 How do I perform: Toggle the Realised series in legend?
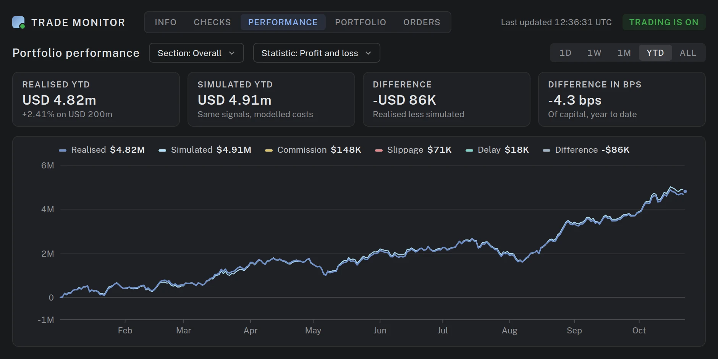coord(102,150)
